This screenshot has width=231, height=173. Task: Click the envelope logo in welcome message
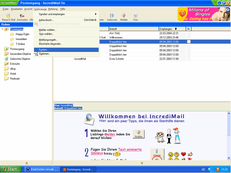[x=89, y=119]
